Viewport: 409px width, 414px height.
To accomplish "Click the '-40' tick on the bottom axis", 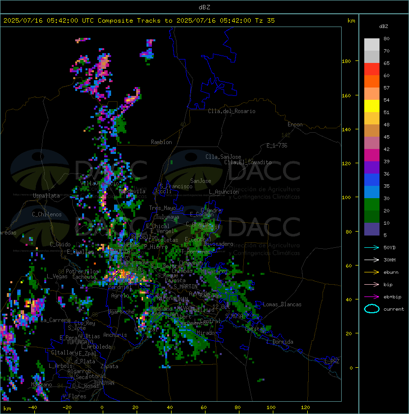I will (32, 408).
